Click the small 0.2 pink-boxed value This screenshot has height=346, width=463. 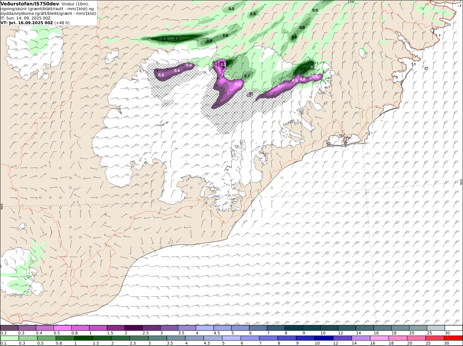(250, 95)
